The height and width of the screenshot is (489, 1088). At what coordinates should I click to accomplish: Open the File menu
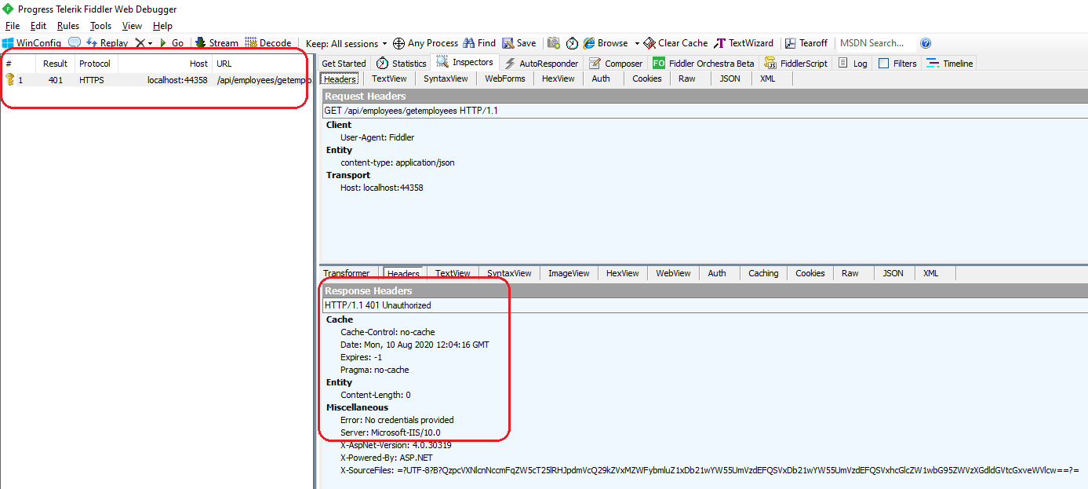(x=13, y=26)
